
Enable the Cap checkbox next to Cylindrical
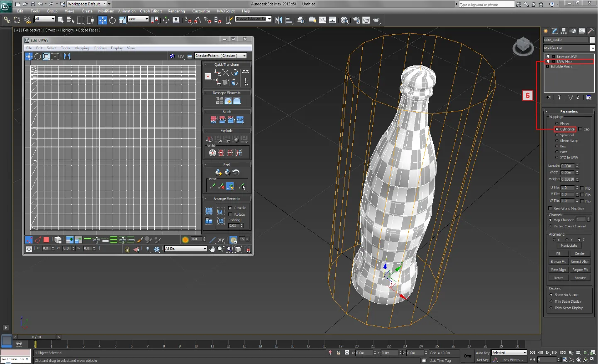(580, 129)
